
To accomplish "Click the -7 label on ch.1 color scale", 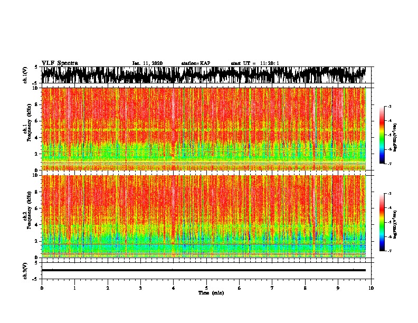I will tap(389, 164).
